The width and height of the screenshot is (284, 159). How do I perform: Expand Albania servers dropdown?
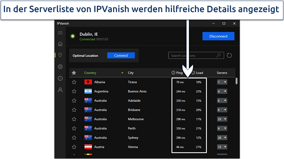222,82
